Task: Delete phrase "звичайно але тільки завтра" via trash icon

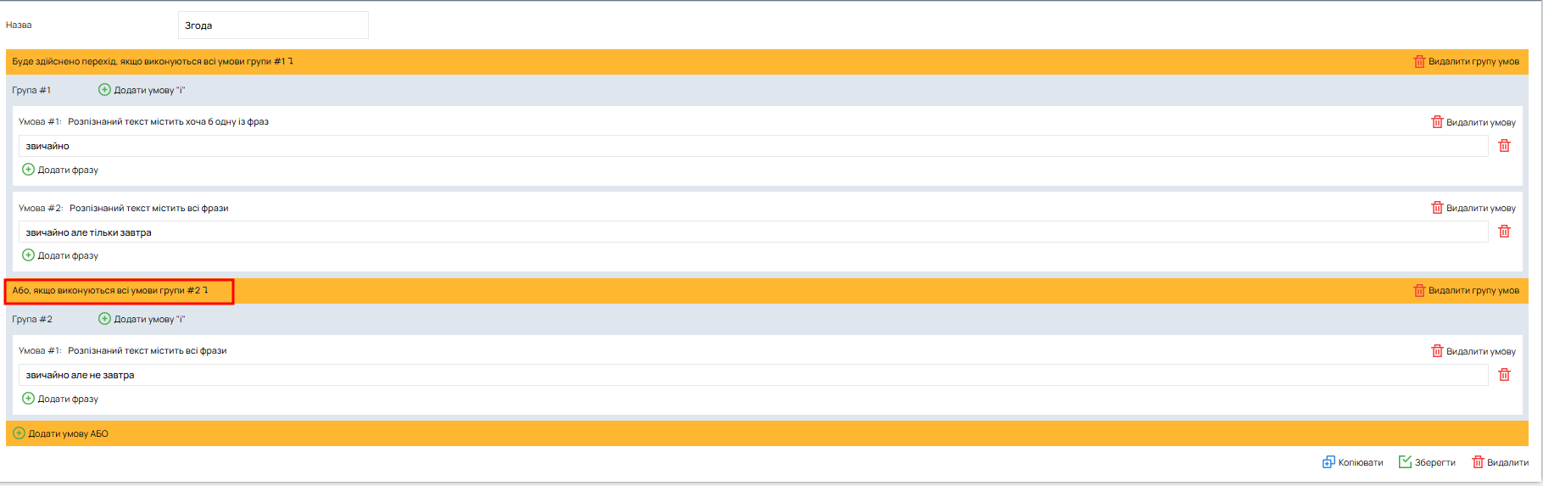Action: [x=1504, y=232]
